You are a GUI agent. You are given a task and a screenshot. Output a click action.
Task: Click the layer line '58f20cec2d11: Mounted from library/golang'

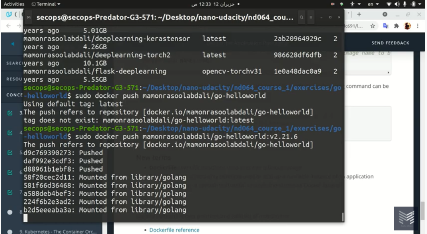[x=105, y=177]
